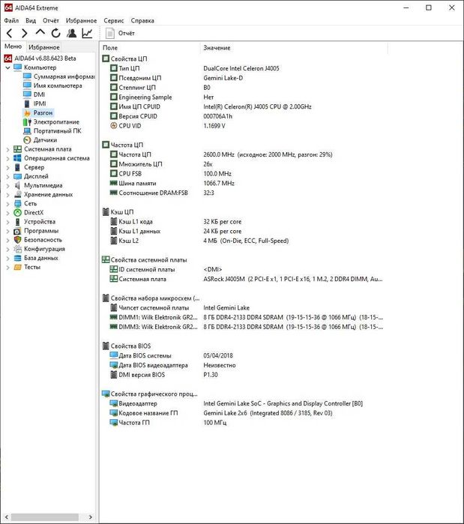Image resolution: width=464 pixels, height=524 pixels.
Task: Select the Суммарная информация tree icon
Action: [x=27, y=76]
